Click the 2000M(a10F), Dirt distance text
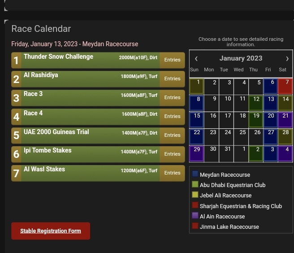 (138, 57)
